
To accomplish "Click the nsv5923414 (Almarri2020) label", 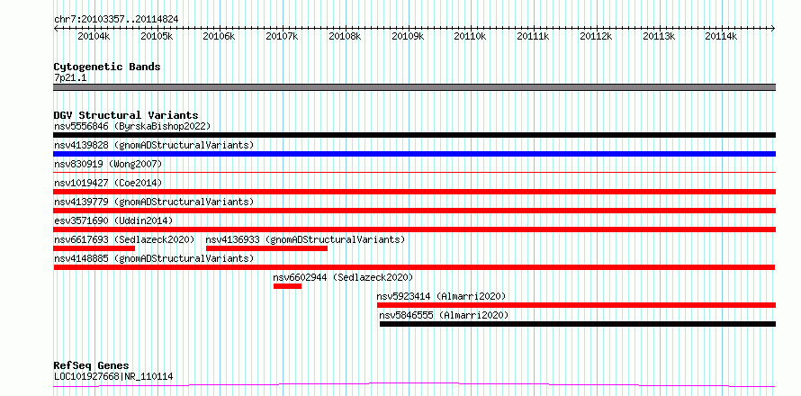I will pyautogui.click(x=441, y=296).
